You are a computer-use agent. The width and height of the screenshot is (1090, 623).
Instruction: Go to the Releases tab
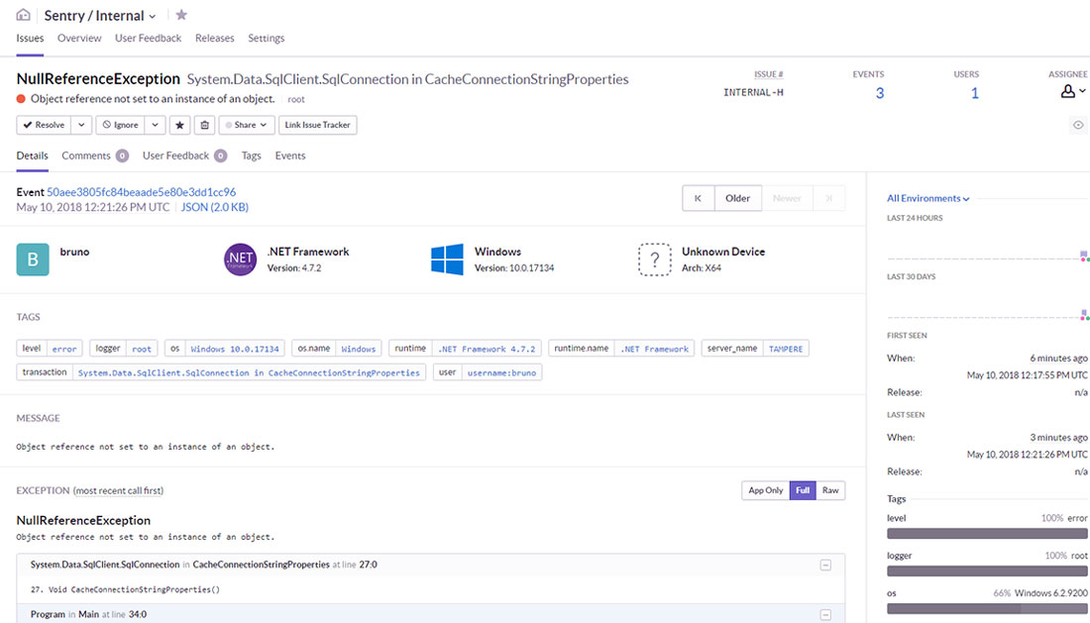click(215, 39)
